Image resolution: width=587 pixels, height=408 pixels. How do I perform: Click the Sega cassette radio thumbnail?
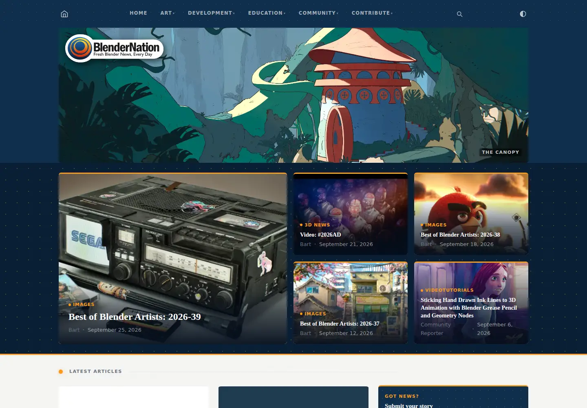point(173,258)
